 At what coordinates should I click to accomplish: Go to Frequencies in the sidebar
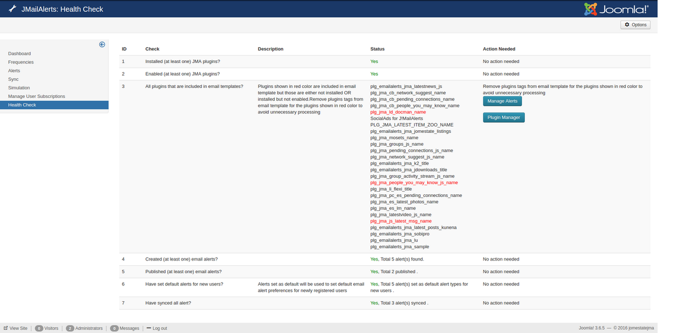[21, 62]
